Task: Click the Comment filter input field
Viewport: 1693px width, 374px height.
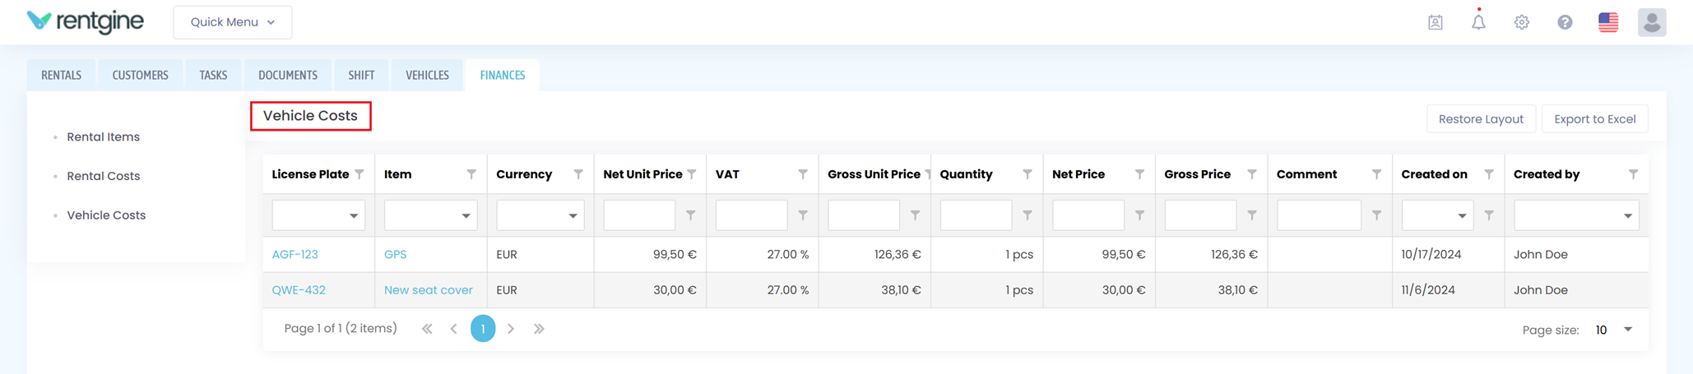Action: [x=1319, y=215]
